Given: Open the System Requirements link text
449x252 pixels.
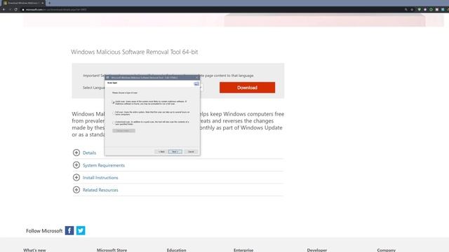Looking at the screenshot, I should click(104, 165).
